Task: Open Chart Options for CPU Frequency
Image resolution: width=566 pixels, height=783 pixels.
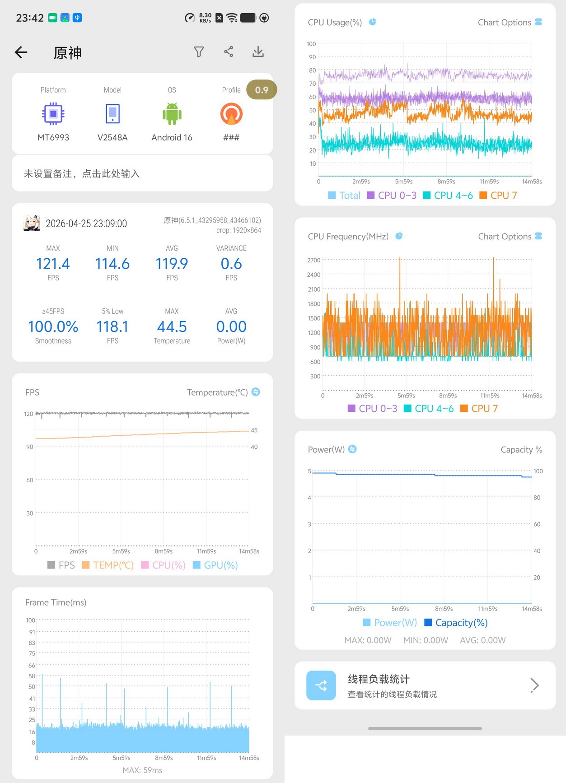Action: click(x=510, y=236)
